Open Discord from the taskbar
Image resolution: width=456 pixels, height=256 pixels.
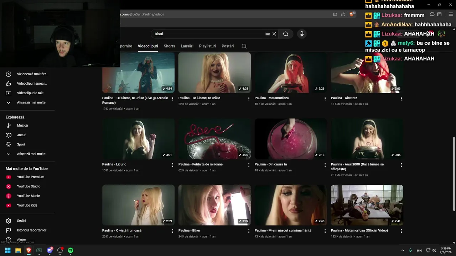(x=50, y=250)
